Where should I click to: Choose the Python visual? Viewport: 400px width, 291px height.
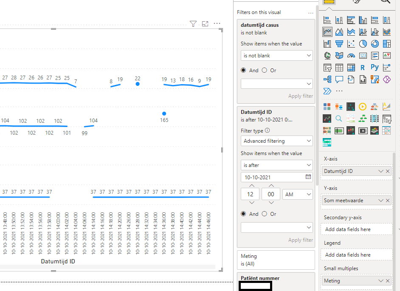tap(375, 68)
